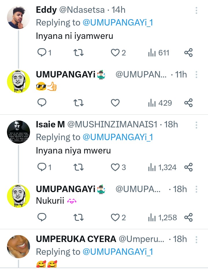Open Isaie M's profile name
208x269 pixels.
click(50, 124)
